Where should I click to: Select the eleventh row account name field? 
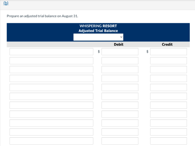tap(52, 141)
